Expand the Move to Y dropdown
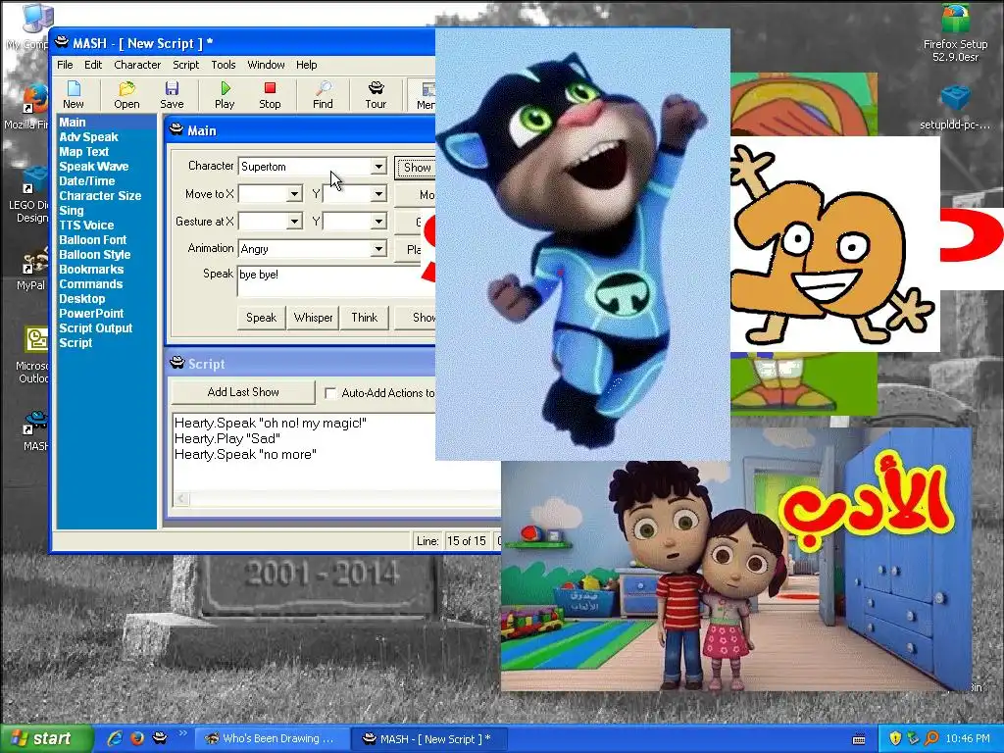 coord(378,194)
